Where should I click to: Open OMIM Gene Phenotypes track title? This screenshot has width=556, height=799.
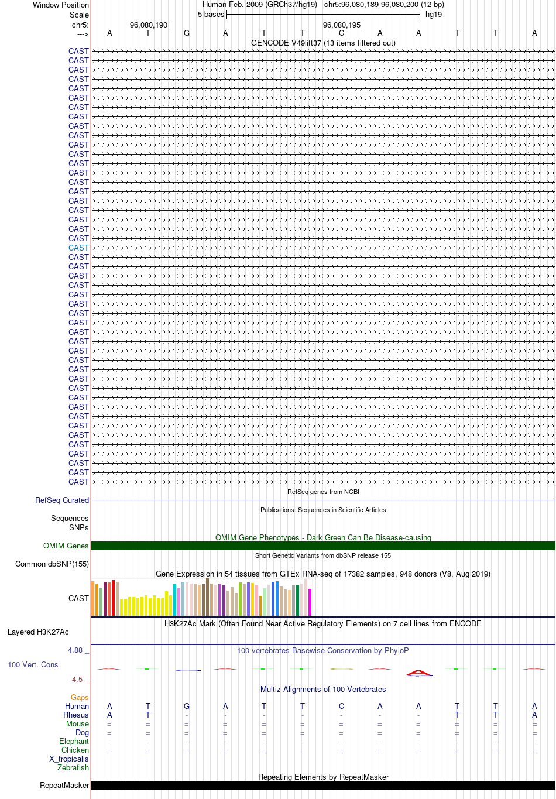pos(323,537)
